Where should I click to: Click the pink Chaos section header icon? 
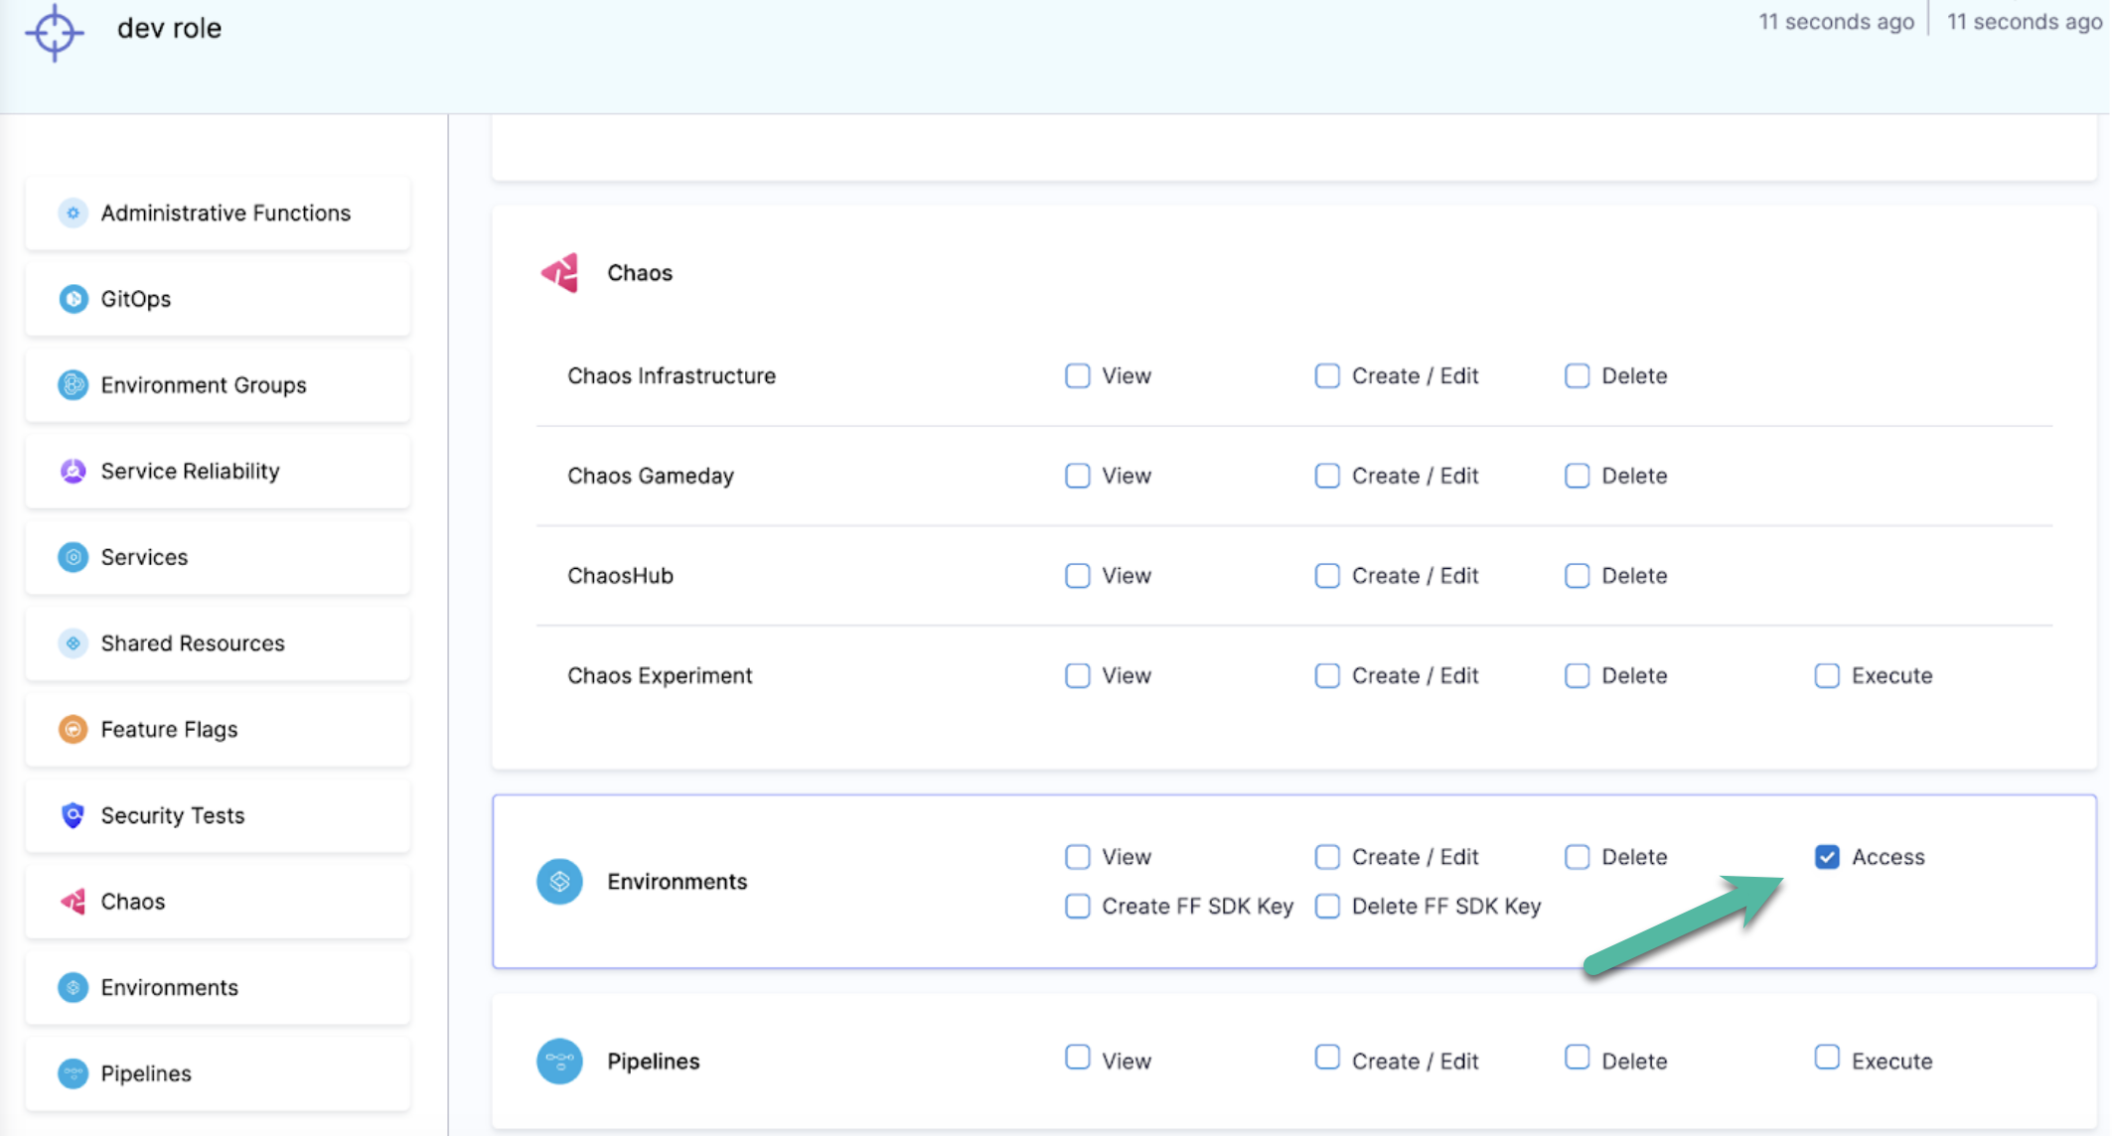pos(560,273)
